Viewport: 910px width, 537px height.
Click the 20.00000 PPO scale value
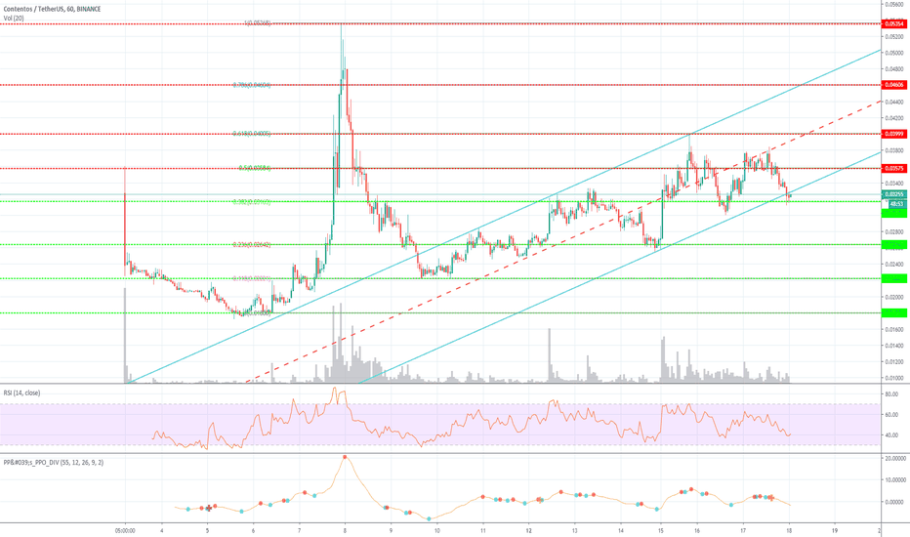coord(895,458)
